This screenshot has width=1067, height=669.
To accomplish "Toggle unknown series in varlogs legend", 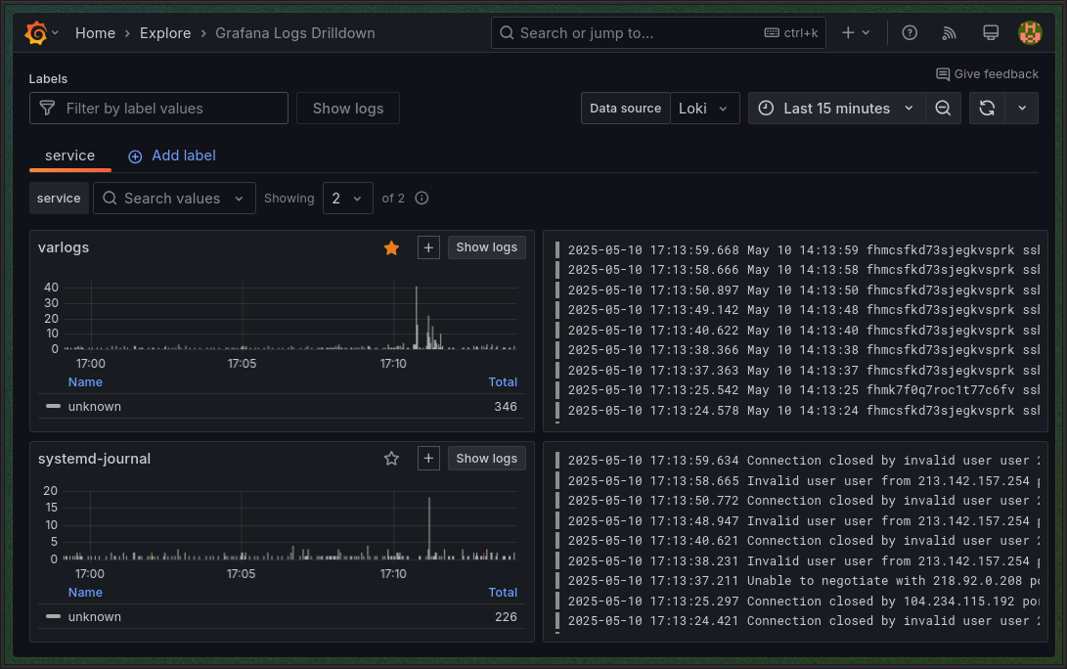I will point(95,407).
